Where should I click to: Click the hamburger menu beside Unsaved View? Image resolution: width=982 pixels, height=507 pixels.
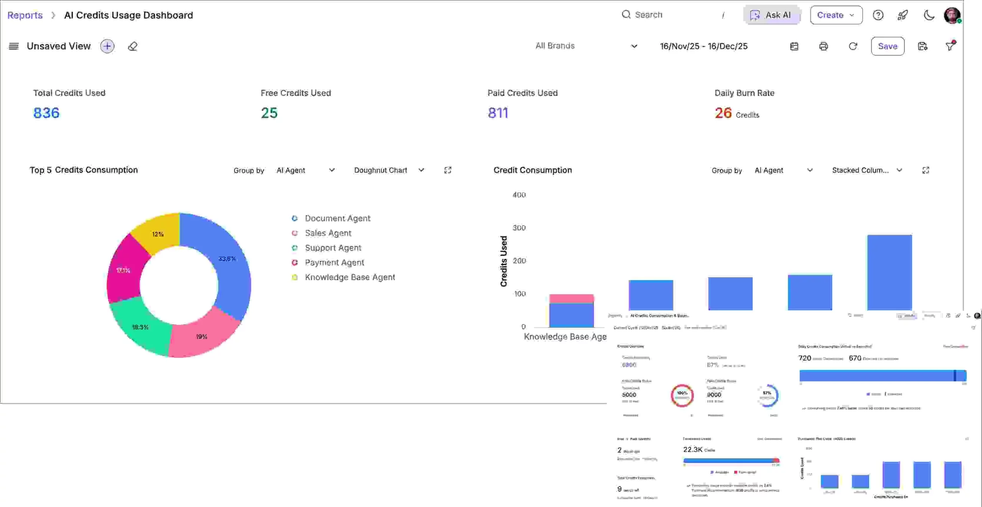click(13, 46)
